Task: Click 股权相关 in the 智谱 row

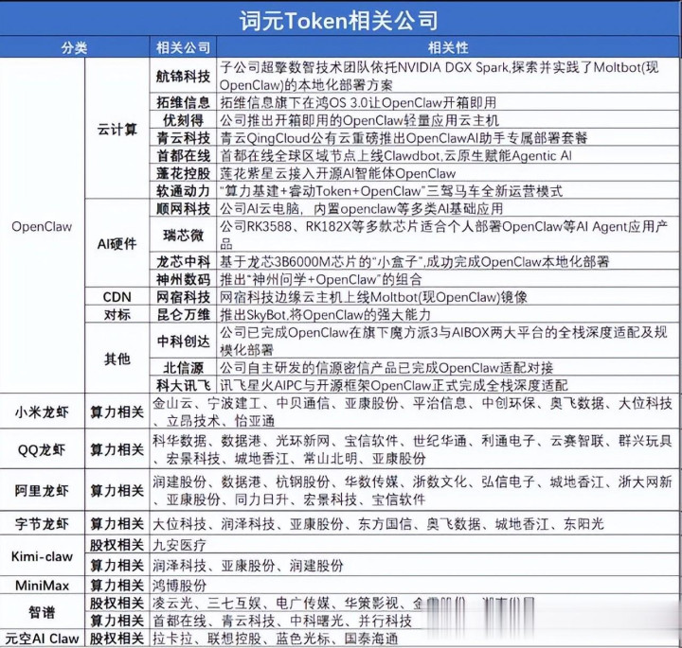Action: [x=117, y=604]
